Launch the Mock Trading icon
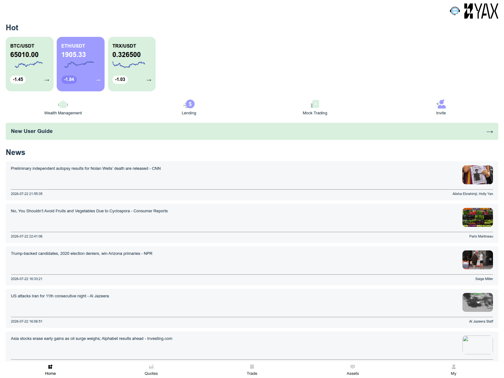 point(315,104)
